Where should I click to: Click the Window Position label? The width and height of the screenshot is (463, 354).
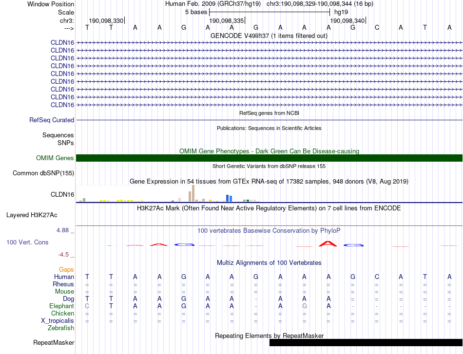(51, 4)
